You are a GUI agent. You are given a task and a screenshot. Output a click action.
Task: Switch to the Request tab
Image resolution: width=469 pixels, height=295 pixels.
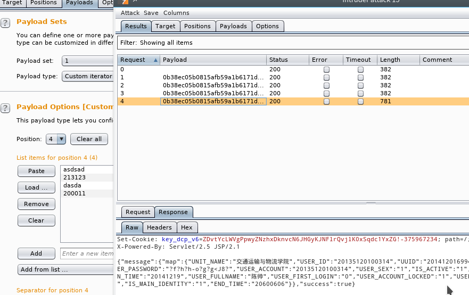138,212
